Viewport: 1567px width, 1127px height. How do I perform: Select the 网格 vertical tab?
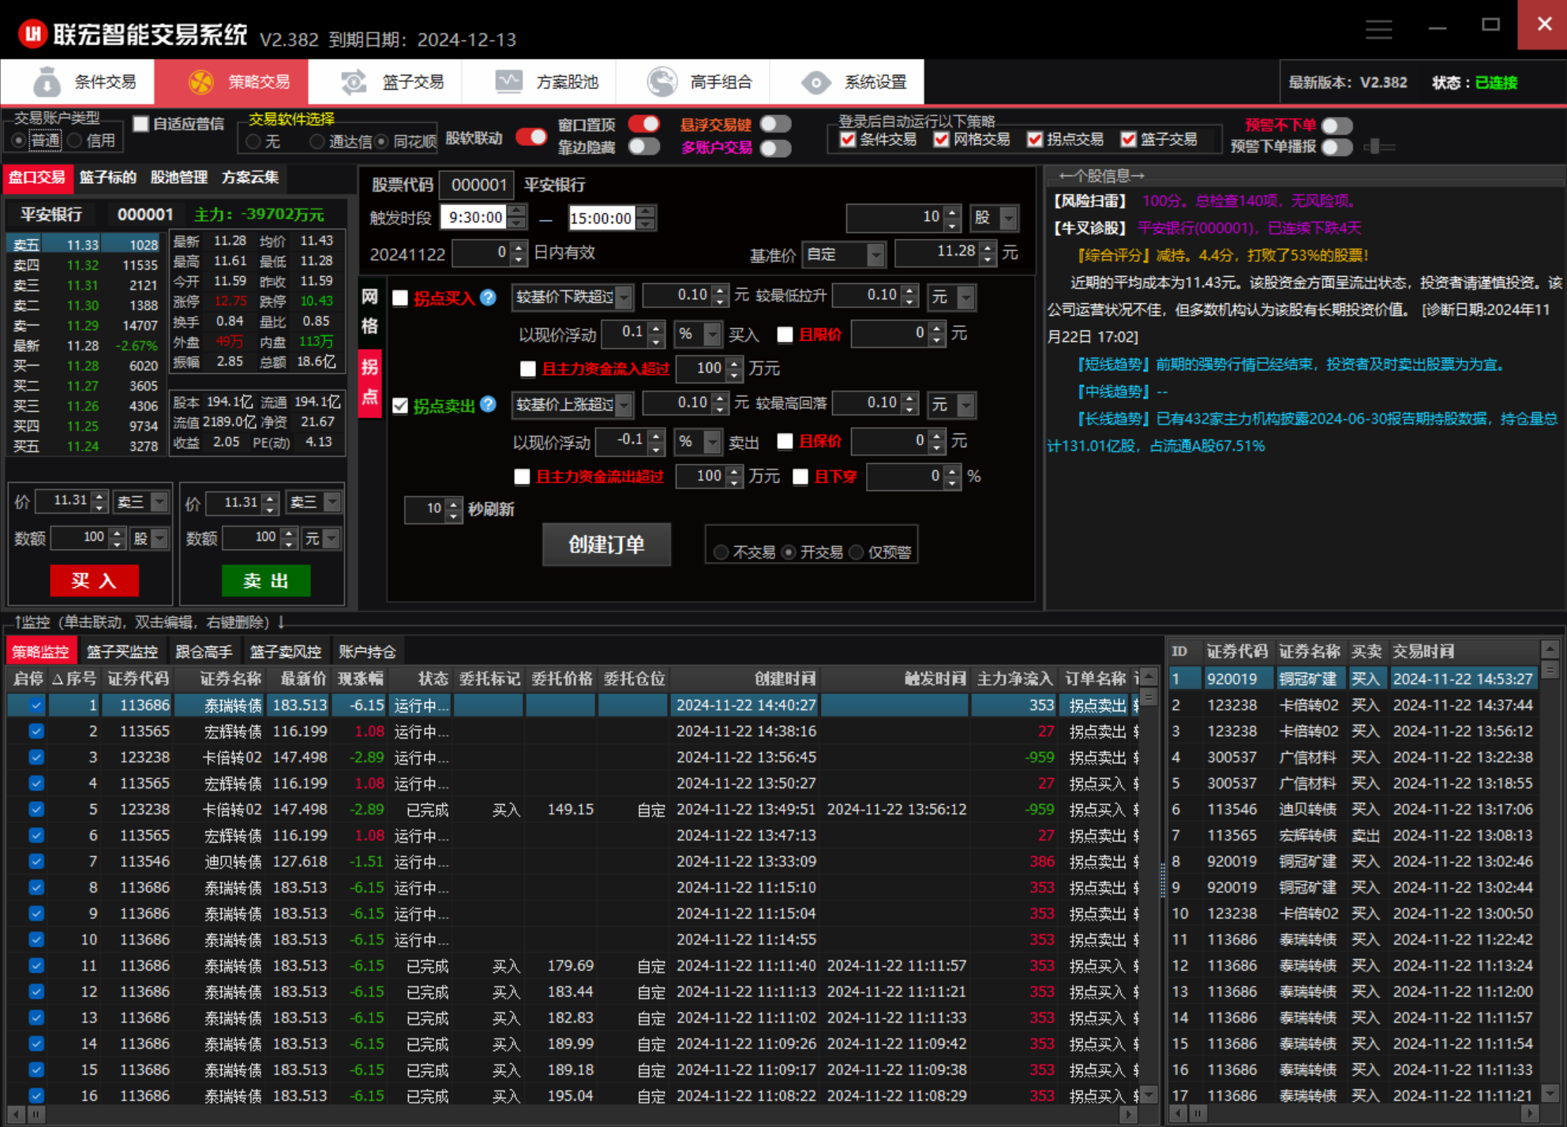369,312
